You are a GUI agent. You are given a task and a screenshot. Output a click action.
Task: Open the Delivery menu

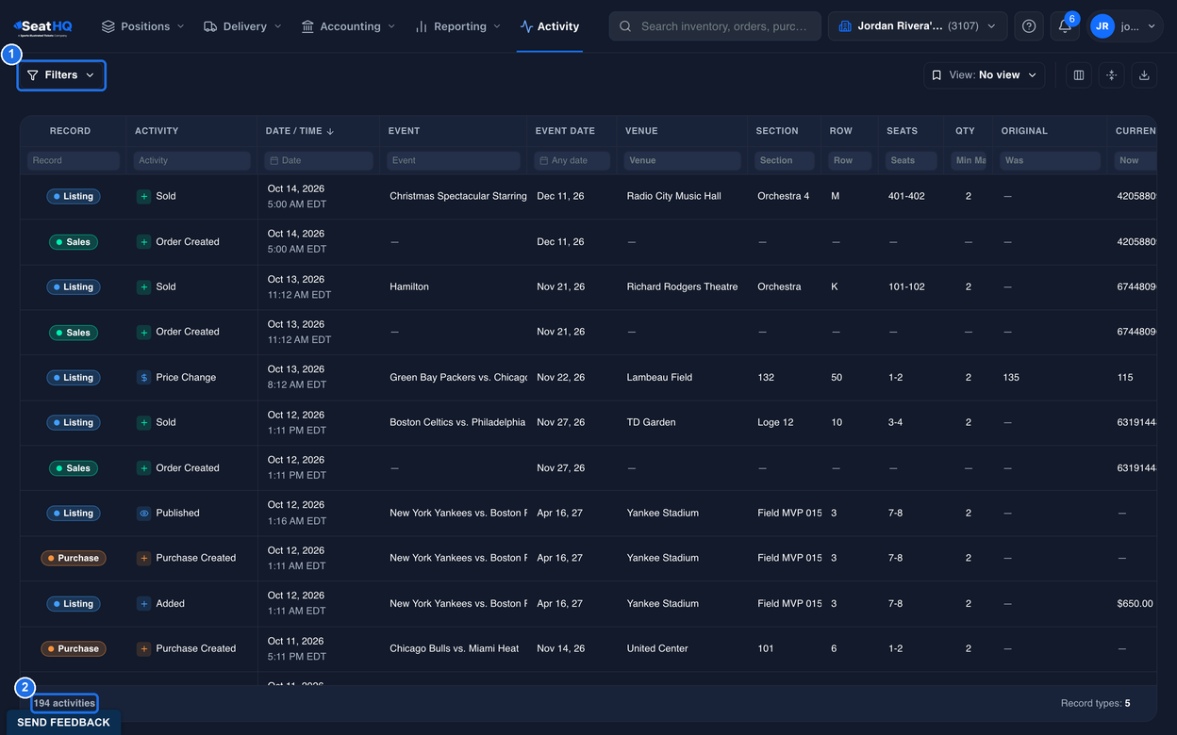click(243, 26)
